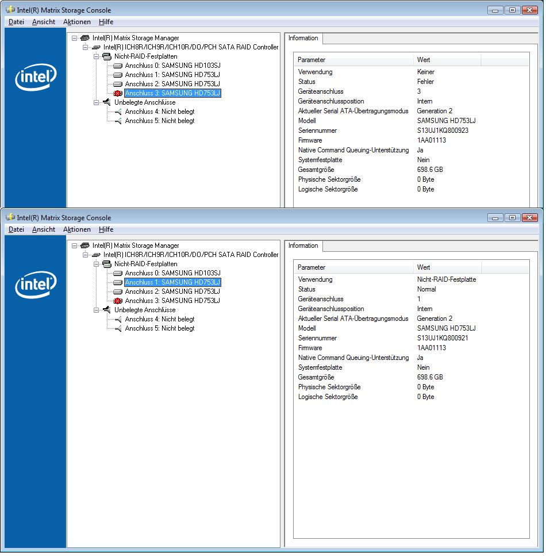546x556 pixels.
Task: Click red error icon of Anschluss 3, bottom window
Action: click(118, 301)
